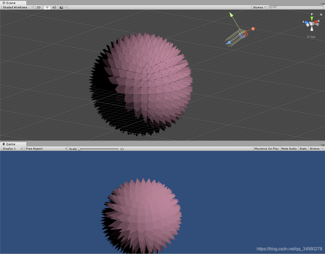Click the blue Z axis cone
The height and width of the screenshot is (254, 325).
point(307,23)
